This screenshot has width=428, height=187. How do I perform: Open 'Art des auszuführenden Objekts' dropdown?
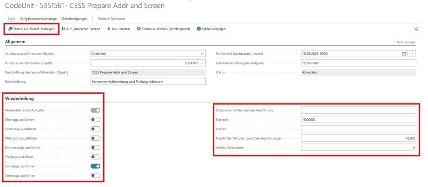(202, 53)
